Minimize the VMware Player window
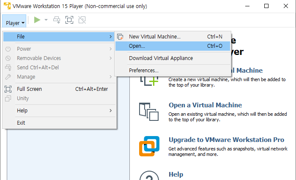The height and width of the screenshot is (180, 296). tap(247, 6)
